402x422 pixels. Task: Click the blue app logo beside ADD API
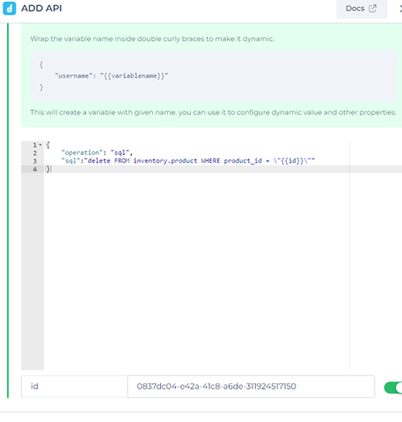point(10,8)
